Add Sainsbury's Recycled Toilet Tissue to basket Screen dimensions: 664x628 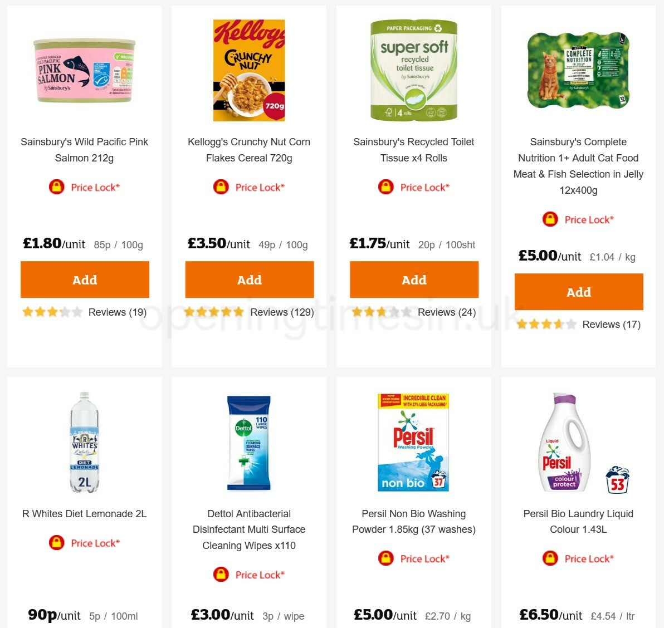(x=414, y=279)
